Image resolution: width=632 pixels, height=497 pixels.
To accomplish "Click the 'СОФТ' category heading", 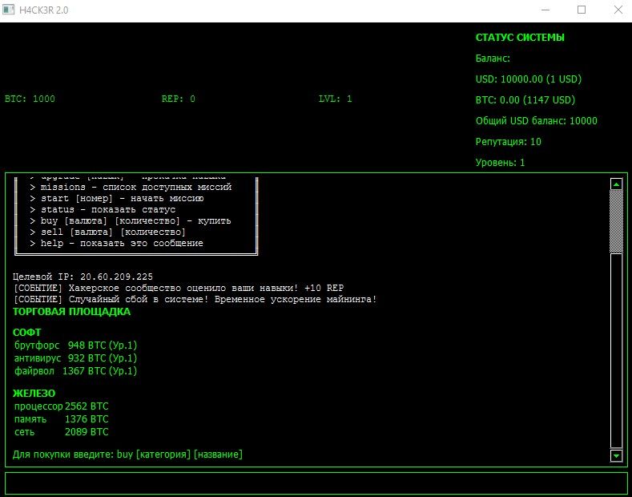I will coord(27,333).
